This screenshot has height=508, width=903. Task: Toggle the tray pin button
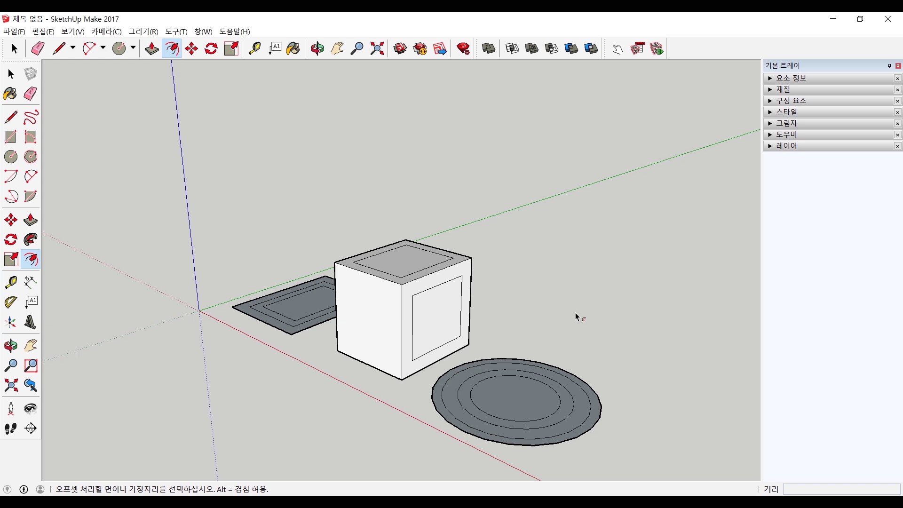[x=889, y=66]
